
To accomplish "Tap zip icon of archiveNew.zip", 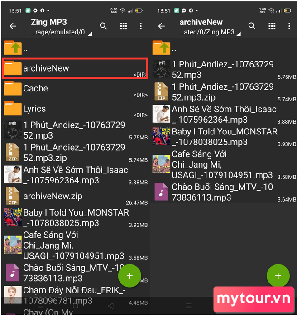I will [x=13, y=196].
